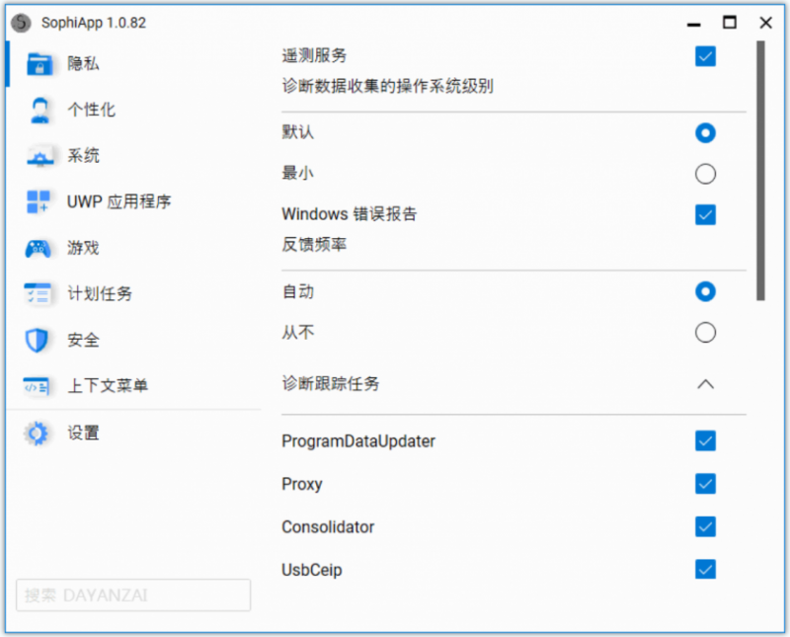Minimize the SophiApp window

(694, 23)
